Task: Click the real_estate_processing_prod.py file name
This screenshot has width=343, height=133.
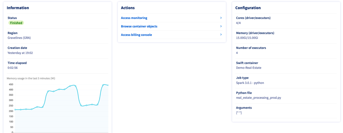Action: click(259, 98)
